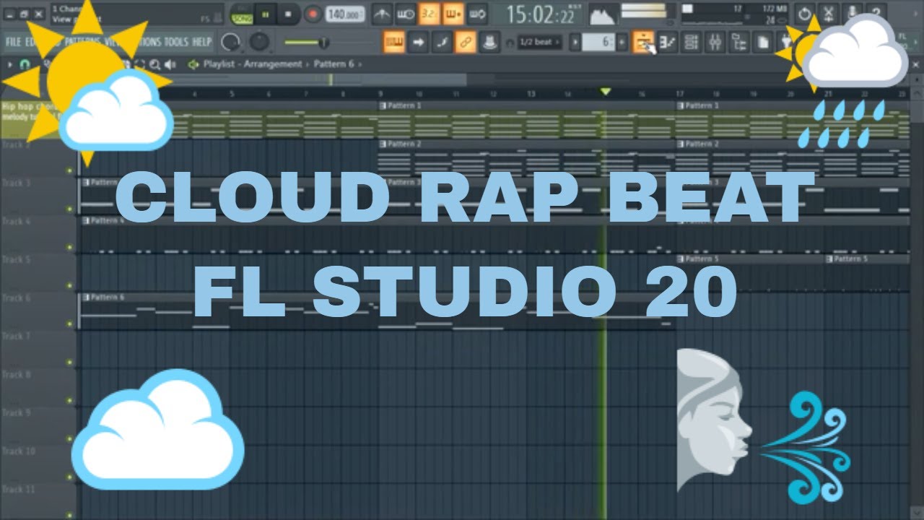Click the circular arrow undo-history icon
Viewport: 924px width, 520px height.
point(805,13)
